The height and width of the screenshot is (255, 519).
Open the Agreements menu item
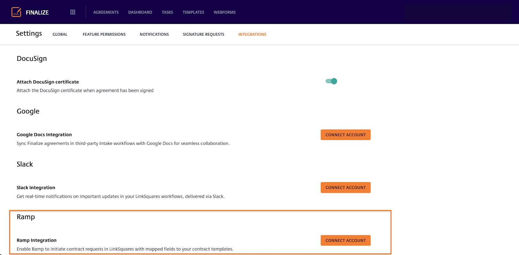(x=106, y=12)
